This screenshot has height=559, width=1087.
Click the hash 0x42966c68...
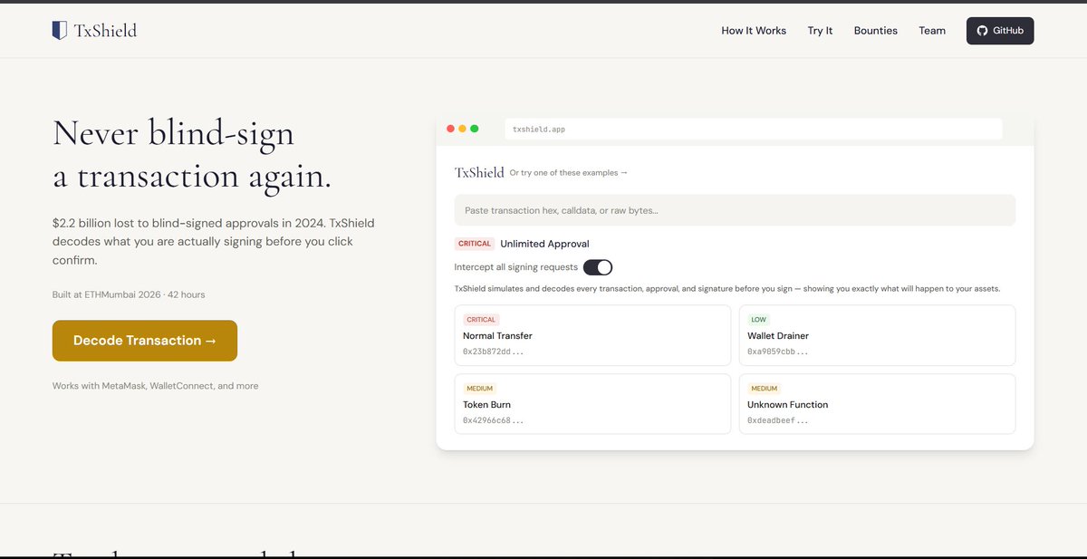click(x=493, y=420)
